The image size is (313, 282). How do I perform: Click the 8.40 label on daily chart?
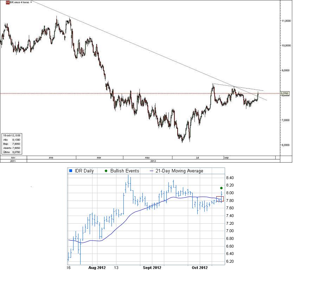pos(230,178)
